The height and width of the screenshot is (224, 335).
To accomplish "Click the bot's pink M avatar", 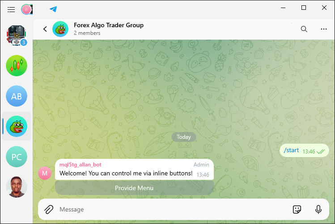I will point(45,173).
